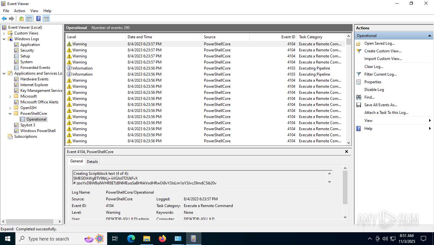
Task: Expand the View submenu arrow
Action: 430,121
